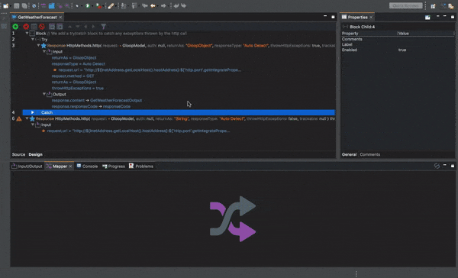The image size is (458, 278).
Task: Click the warning triangle on line 6
Action: click(19, 118)
